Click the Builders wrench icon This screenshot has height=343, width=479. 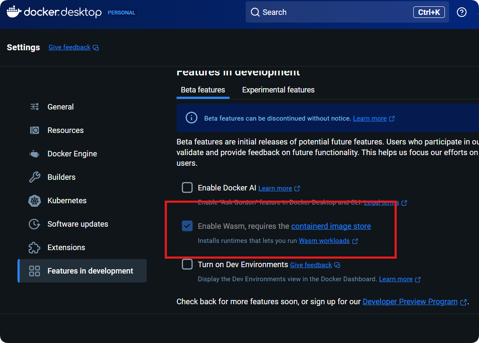pos(35,177)
